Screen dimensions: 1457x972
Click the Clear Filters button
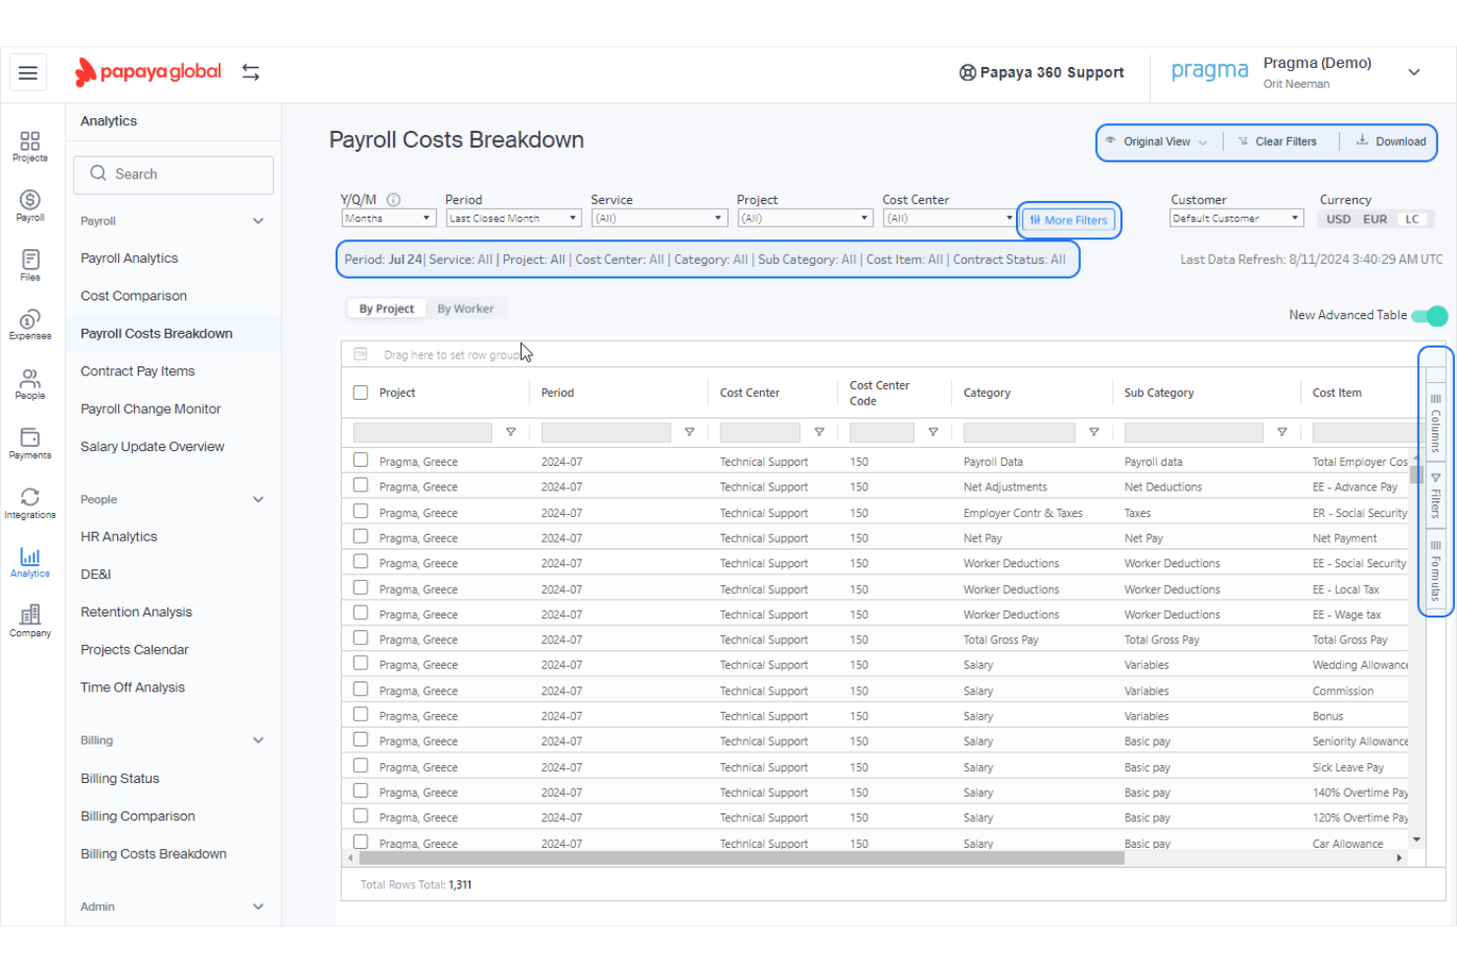1277,142
